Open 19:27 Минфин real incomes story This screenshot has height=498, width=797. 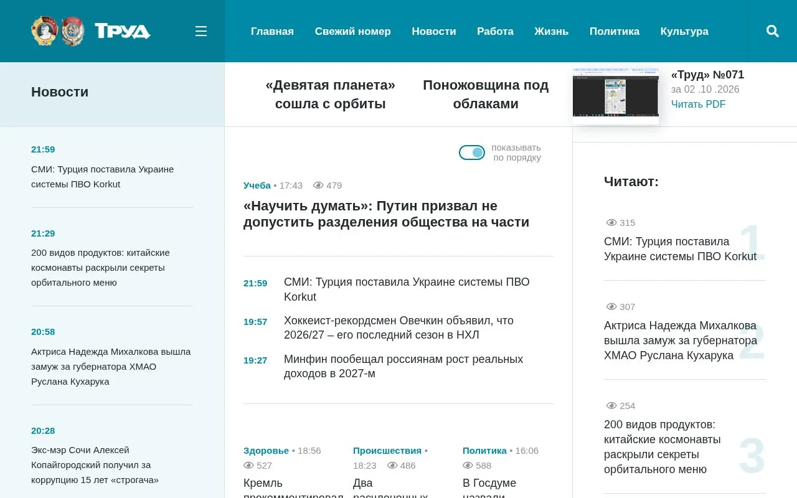[403, 367]
